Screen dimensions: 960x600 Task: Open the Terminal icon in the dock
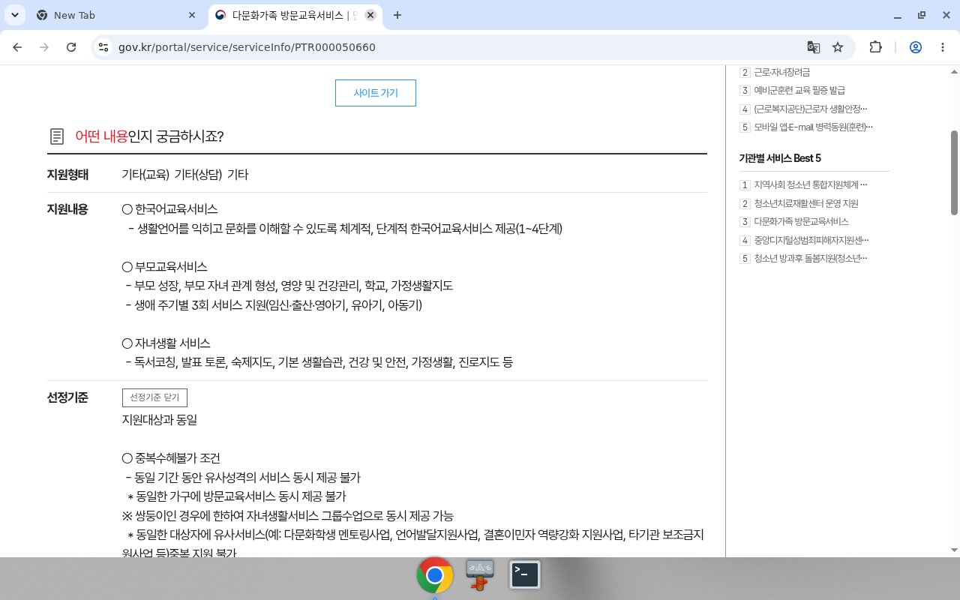pyautogui.click(x=525, y=575)
